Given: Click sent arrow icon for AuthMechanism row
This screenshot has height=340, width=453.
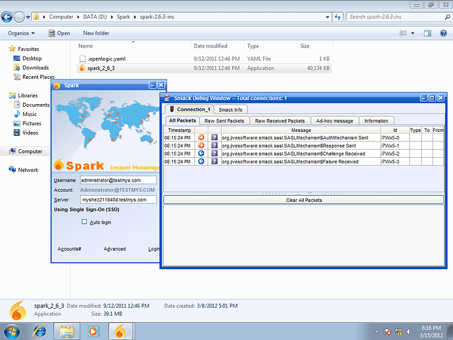Looking at the screenshot, I should pos(201,137).
